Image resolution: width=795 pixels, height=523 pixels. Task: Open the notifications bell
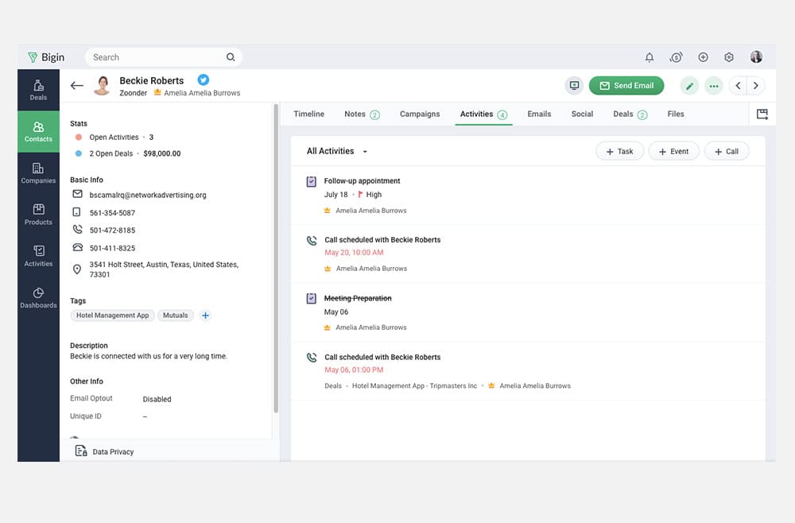coord(649,57)
